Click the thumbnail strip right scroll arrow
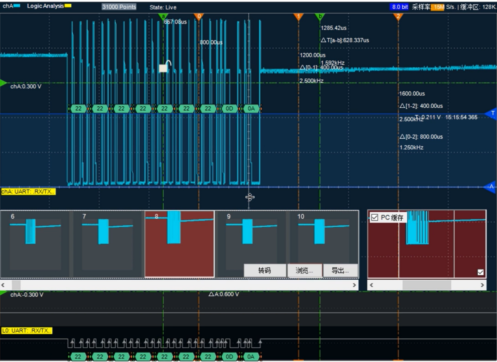The width and height of the screenshot is (497, 362). coord(355,285)
